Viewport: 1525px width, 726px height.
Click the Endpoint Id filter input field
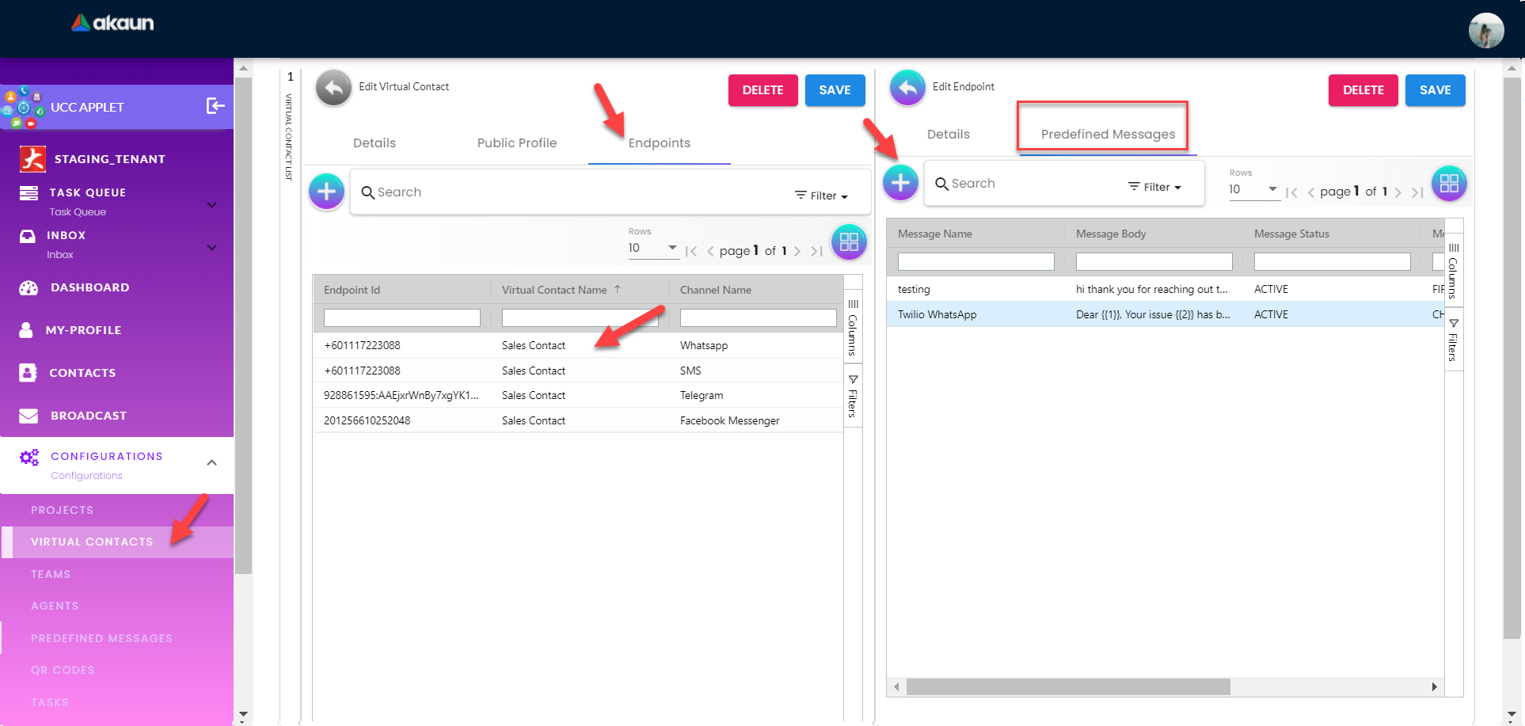pos(401,318)
